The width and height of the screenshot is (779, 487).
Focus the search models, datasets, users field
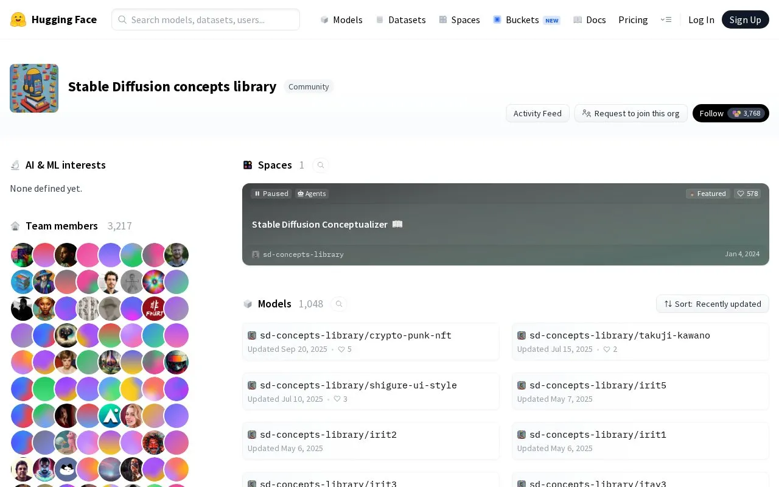point(206,19)
